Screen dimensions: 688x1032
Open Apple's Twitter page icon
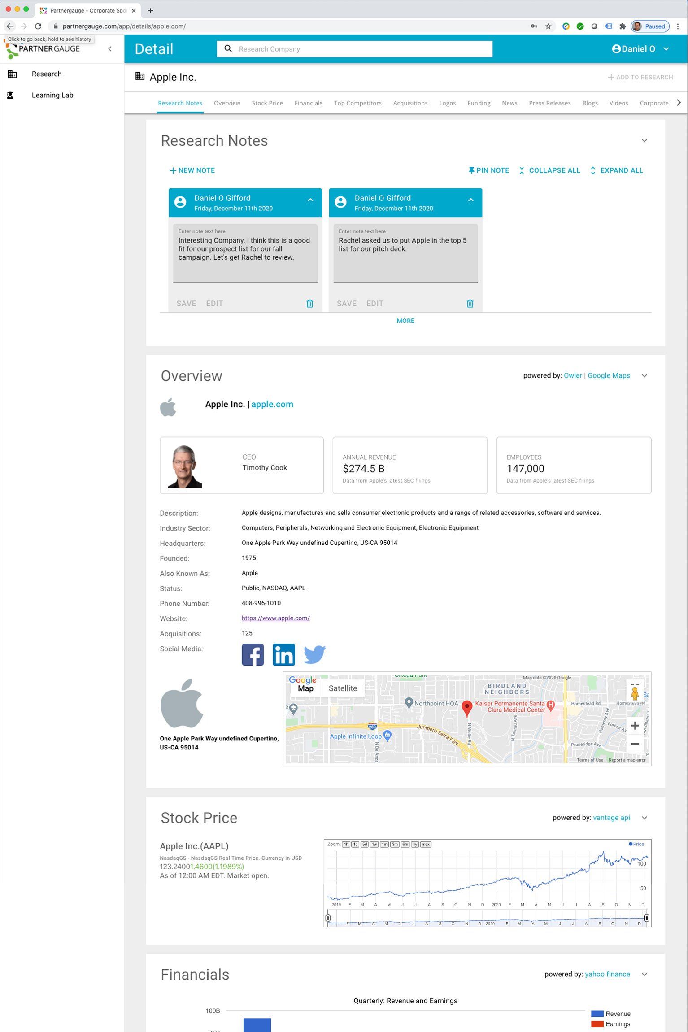click(x=315, y=655)
